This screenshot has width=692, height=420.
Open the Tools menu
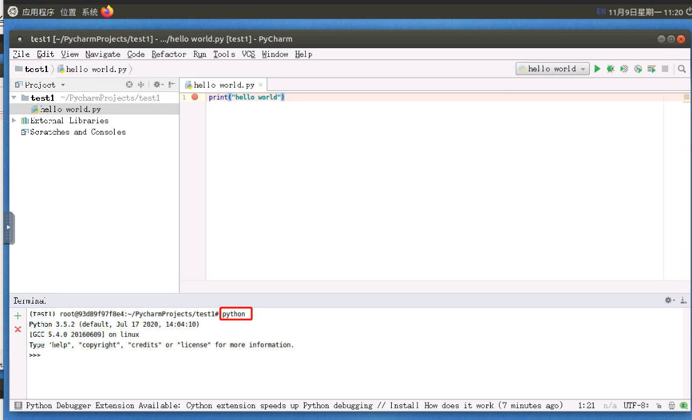224,54
